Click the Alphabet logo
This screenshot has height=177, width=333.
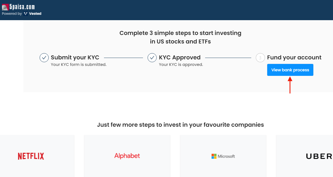127,156
